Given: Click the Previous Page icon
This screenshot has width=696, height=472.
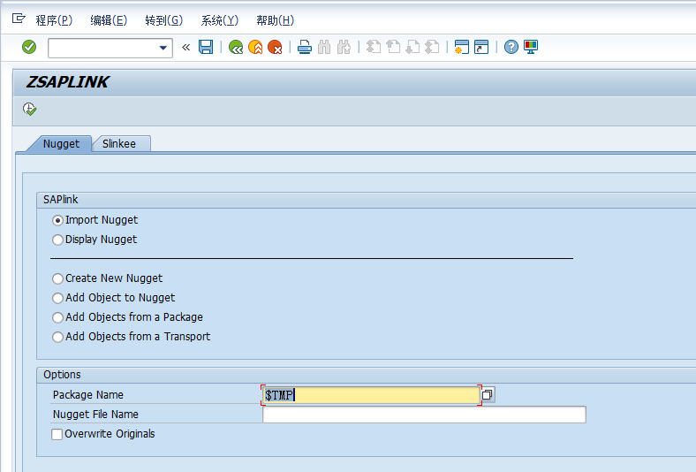Looking at the screenshot, I should pos(393,47).
